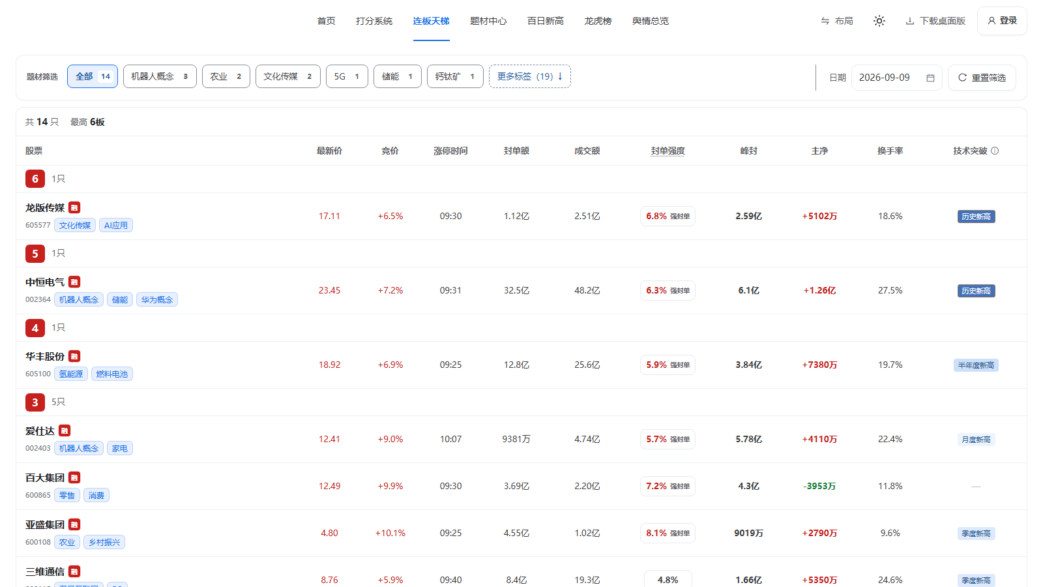Open 舆情总览 tab
Viewport: 1043px width, 587px height.
tap(651, 21)
